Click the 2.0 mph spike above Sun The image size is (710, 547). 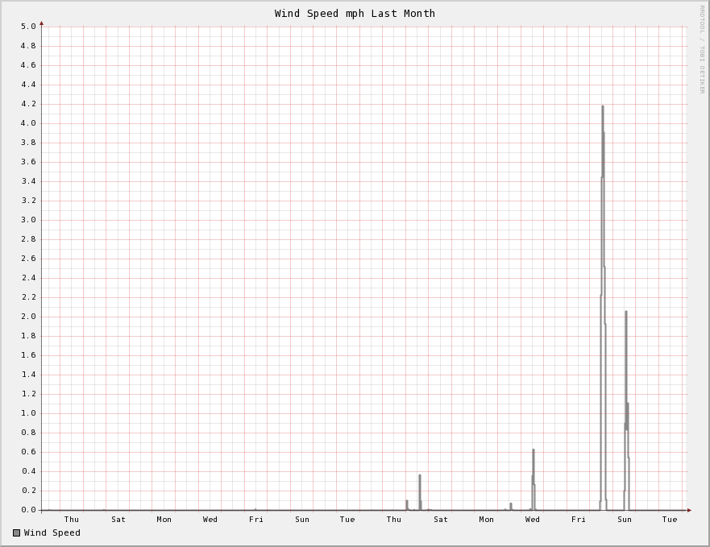(x=625, y=313)
